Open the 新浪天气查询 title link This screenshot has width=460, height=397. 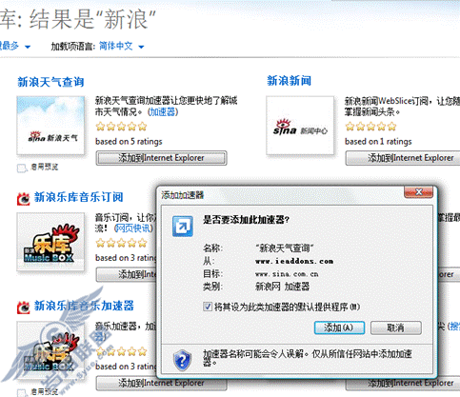50,82
